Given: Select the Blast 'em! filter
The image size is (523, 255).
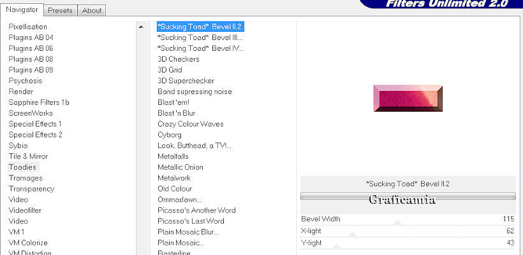Looking at the screenshot, I should [173, 102].
